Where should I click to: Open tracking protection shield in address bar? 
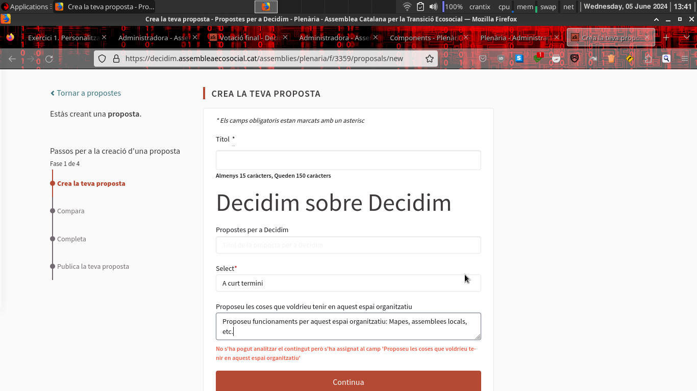point(102,59)
